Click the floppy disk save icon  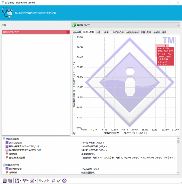pyautogui.click(x=17, y=180)
